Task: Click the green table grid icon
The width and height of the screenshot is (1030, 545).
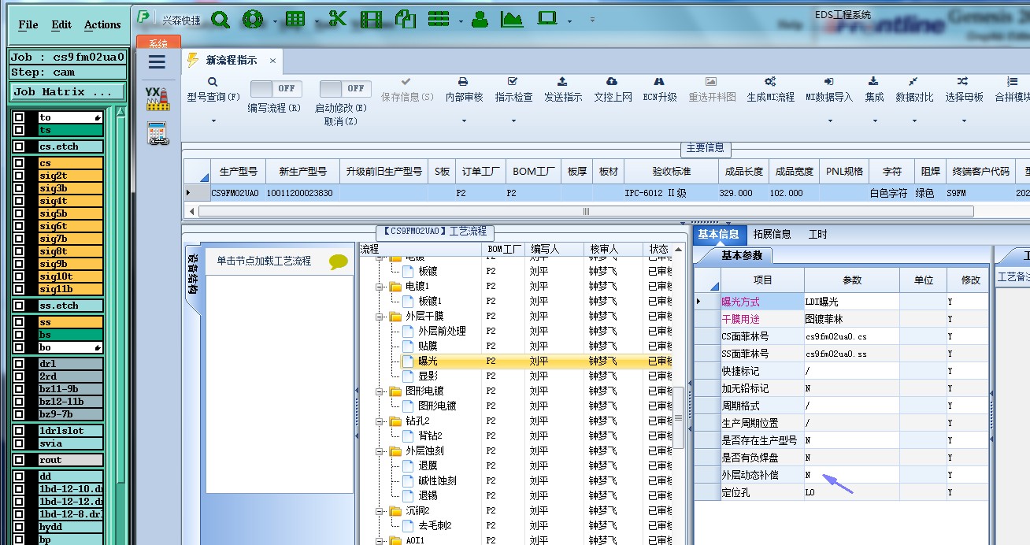Action: [295, 20]
